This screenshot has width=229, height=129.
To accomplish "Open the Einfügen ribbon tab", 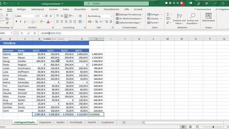I will click(x=21, y=9).
